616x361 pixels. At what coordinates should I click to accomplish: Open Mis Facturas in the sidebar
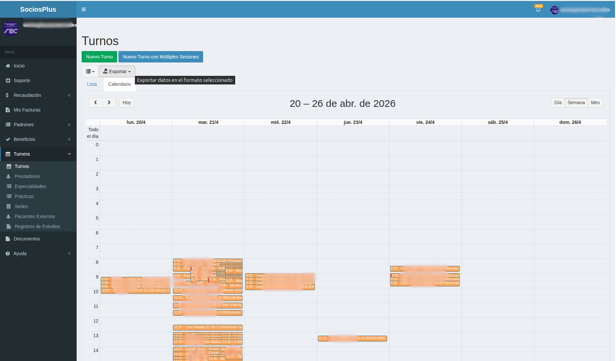click(27, 110)
